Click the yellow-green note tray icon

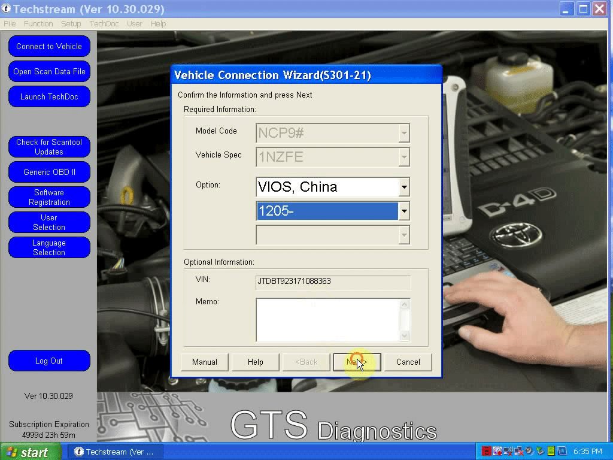click(x=551, y=451)
